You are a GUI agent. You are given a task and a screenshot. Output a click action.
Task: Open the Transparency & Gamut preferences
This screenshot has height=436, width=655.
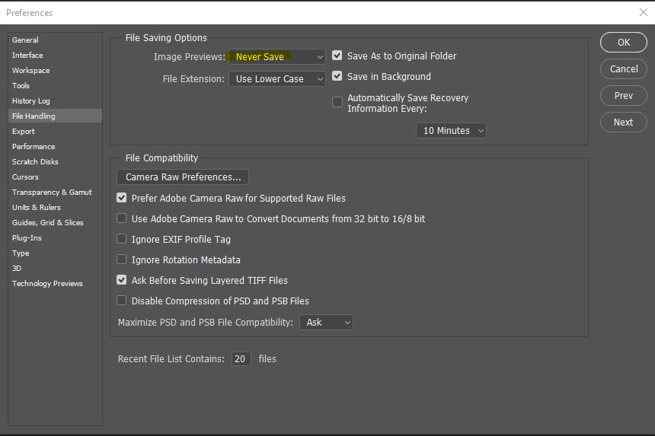(52, 192)
